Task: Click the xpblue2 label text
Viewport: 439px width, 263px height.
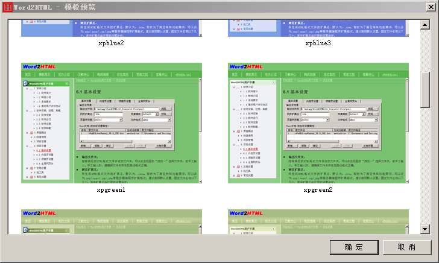Action: tap(111, 43)
